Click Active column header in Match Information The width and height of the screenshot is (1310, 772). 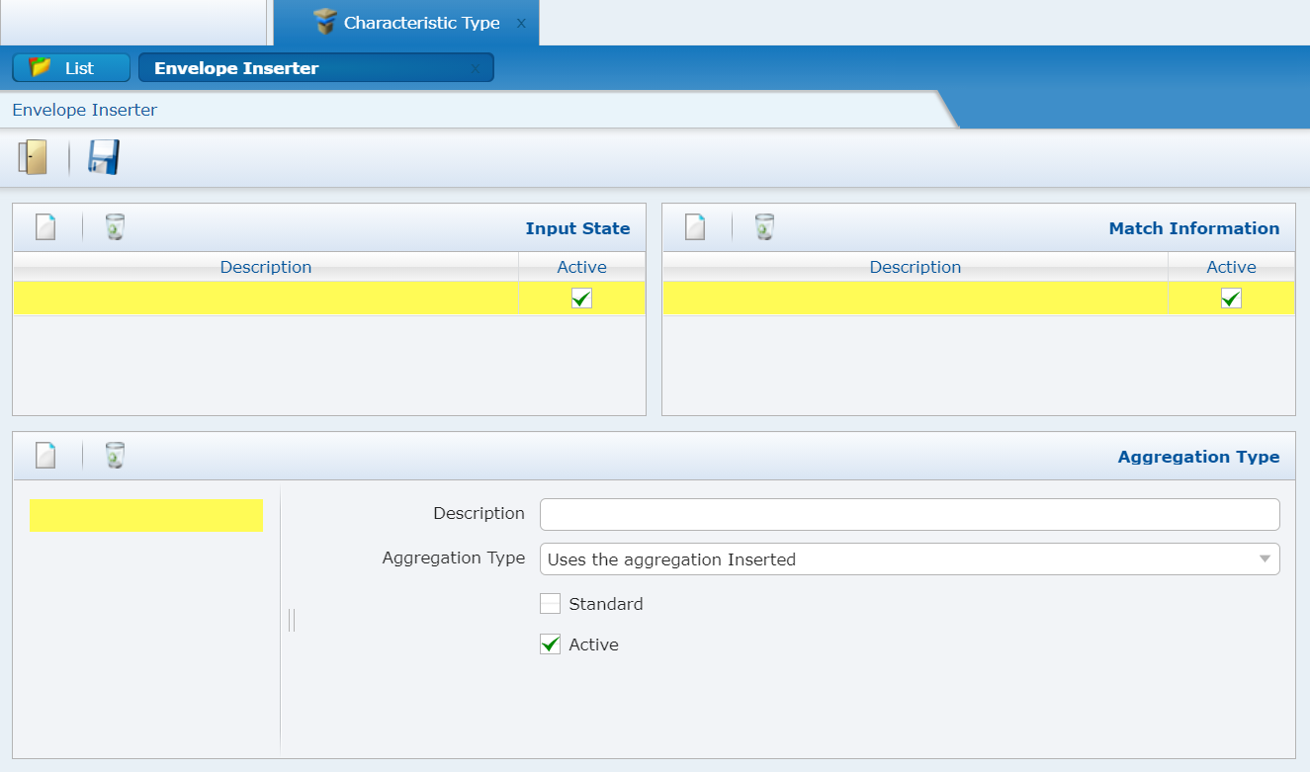pos(1231,267)
